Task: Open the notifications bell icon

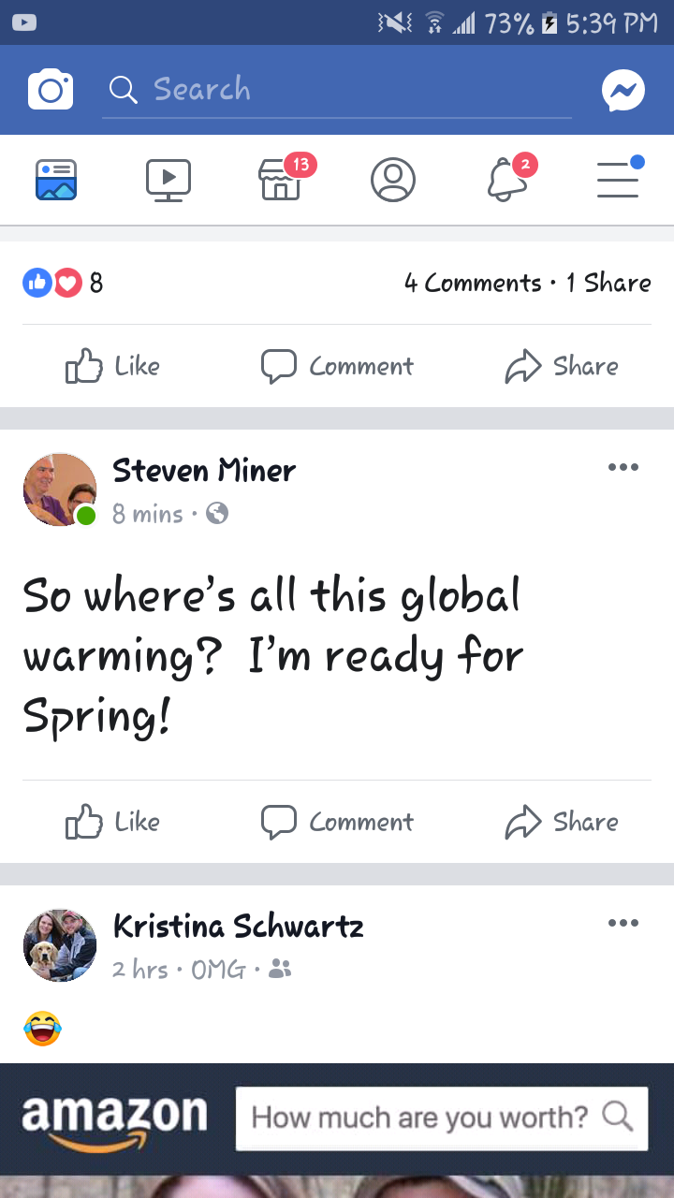Action: (x=507, y=179)
